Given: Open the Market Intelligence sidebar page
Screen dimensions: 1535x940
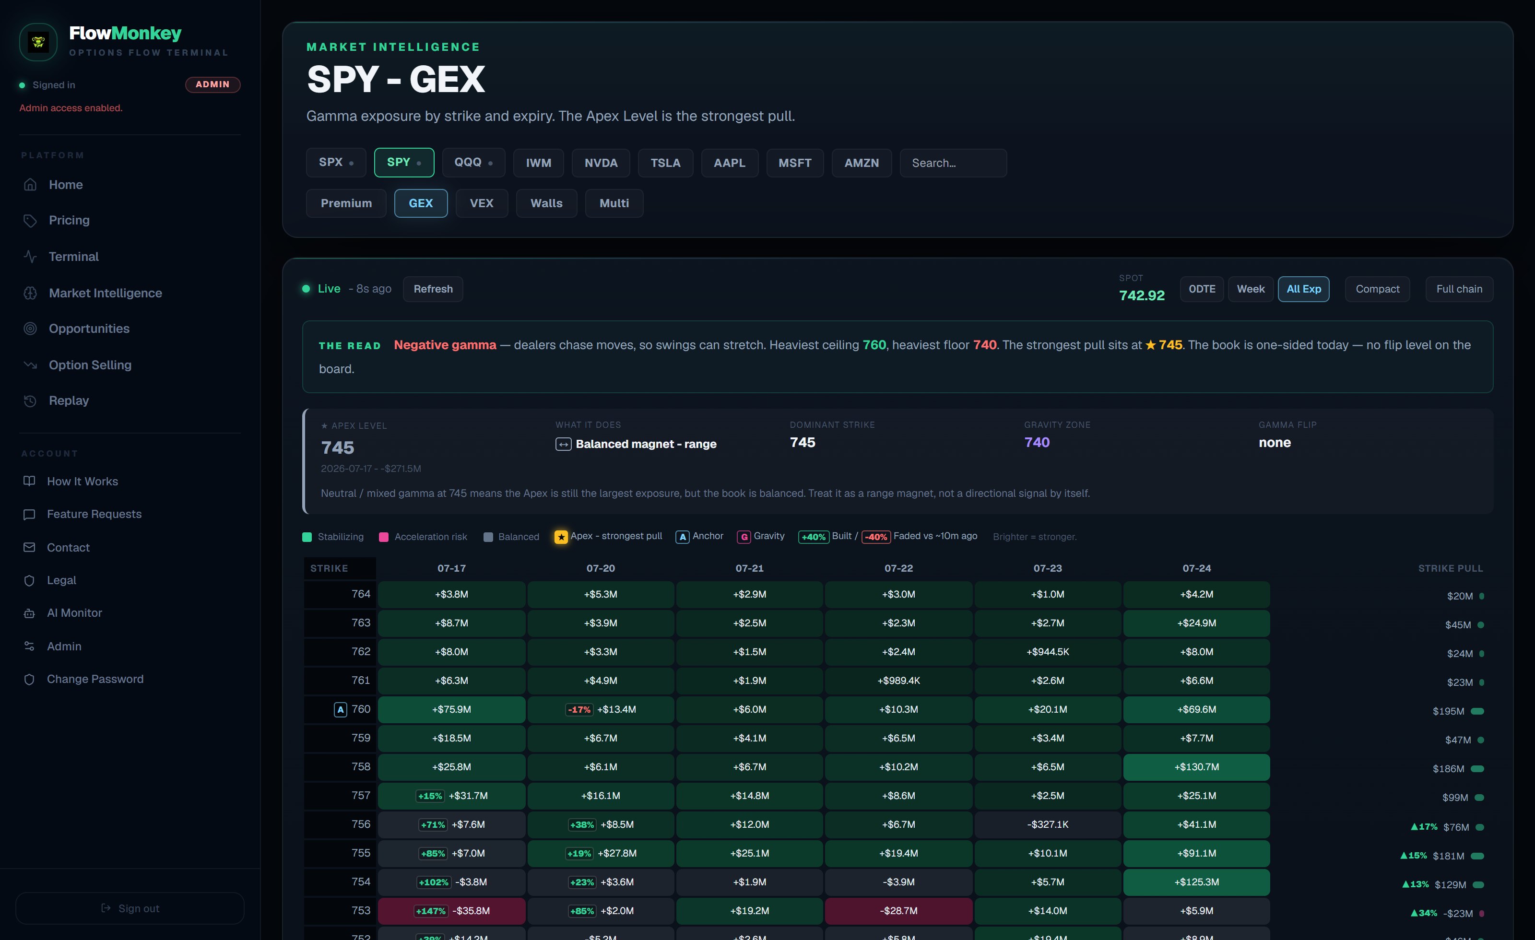Looking at the screenshot, I should pyautogui.click(x=105, y=293).
